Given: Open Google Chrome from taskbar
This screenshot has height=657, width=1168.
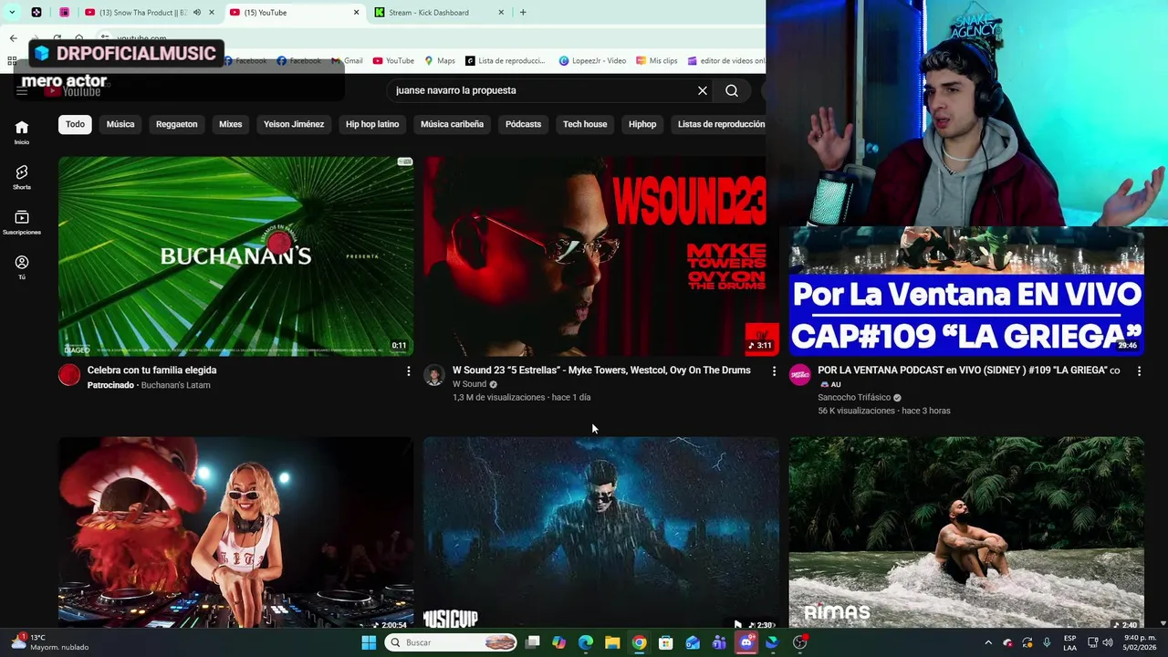Looking at the screenshot, I should click(x=639, y=642).
